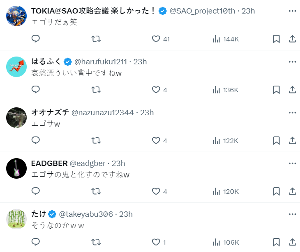Bookmark the はるふく tweet
Image resolution: width=300 pixels, height=252 pixels.
point(277,90)
